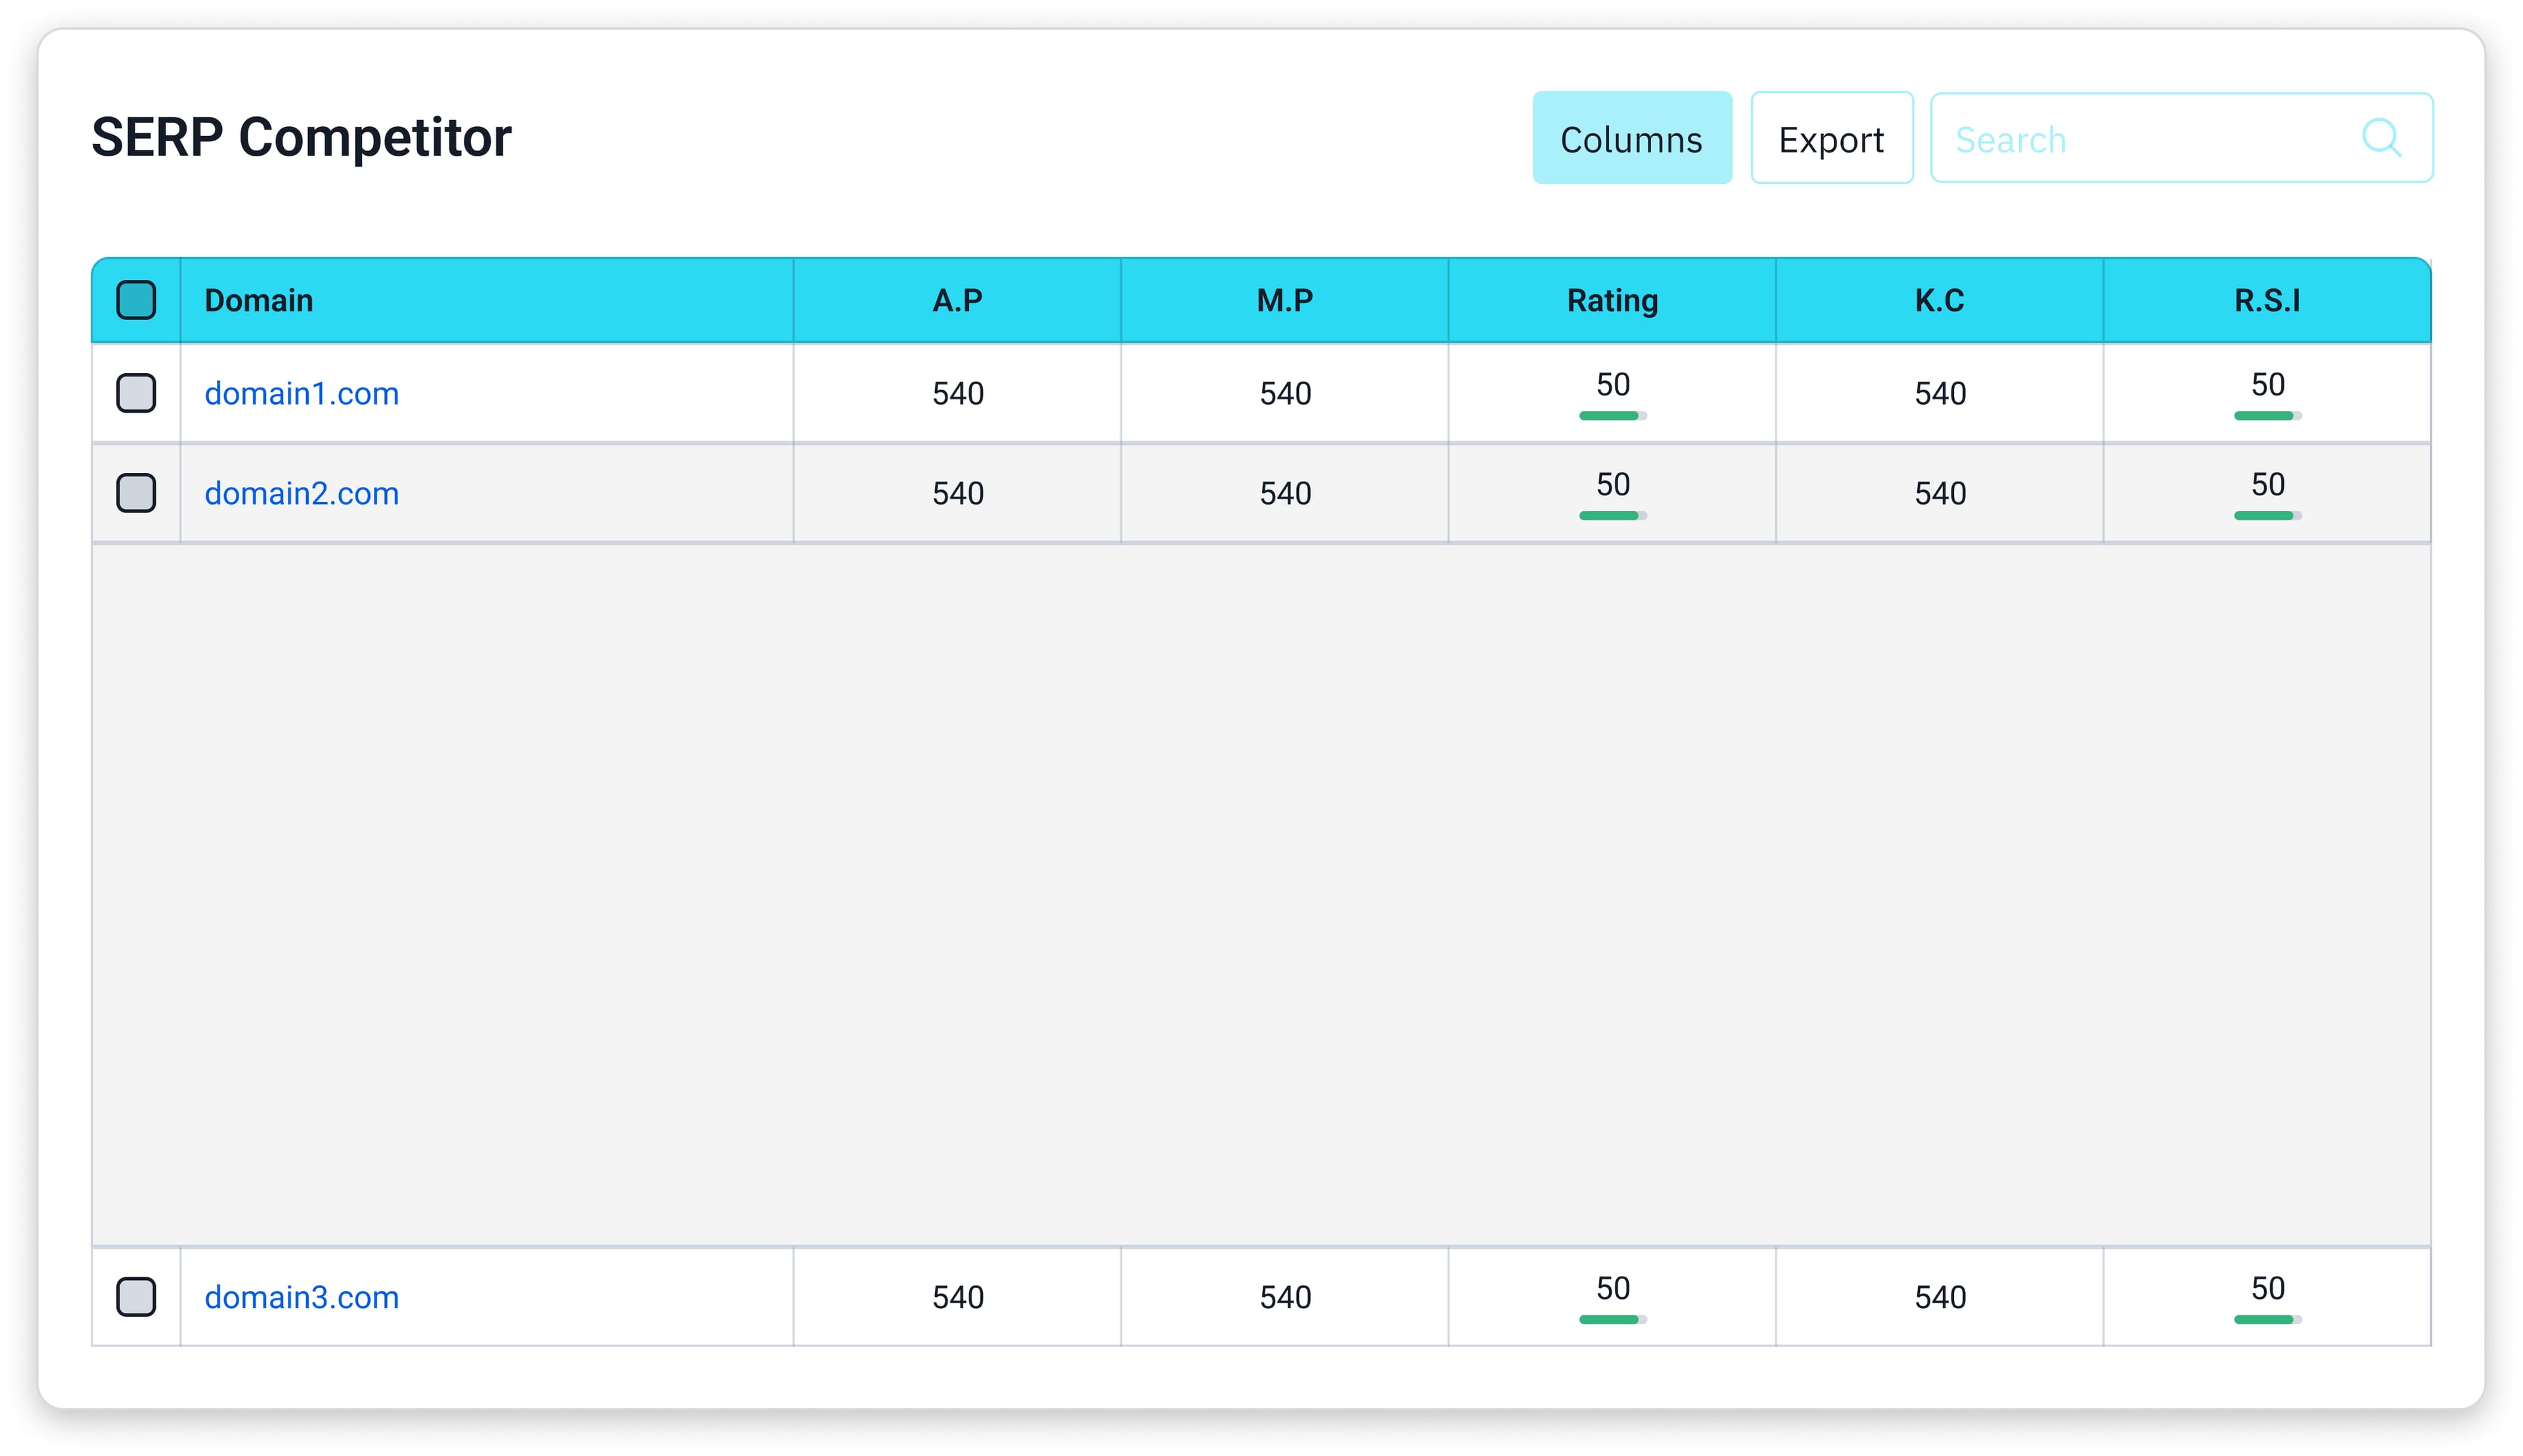This screenshot has height=1456, width=2523.
Task: Check the domain3.com row checkbox
Action: pos(136,1297)
